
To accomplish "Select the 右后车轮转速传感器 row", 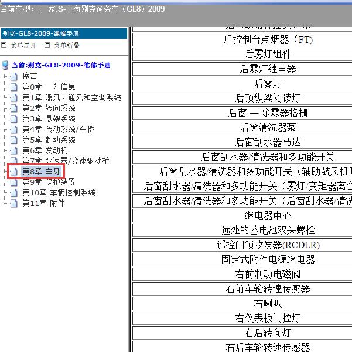I will 242,347.
